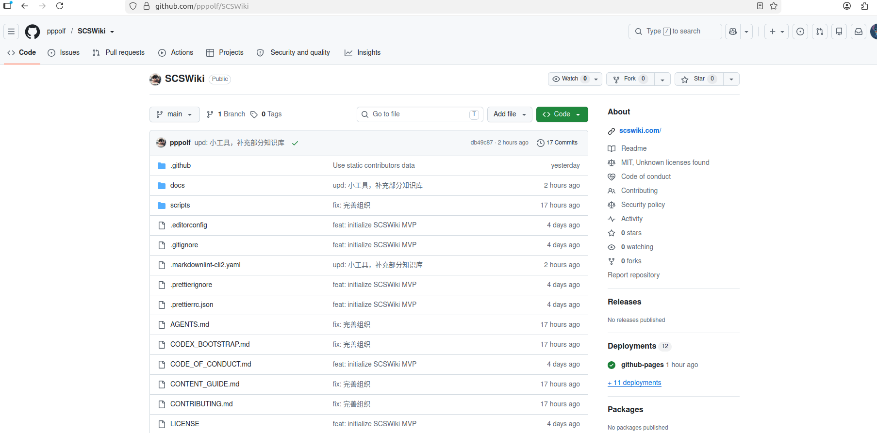The width and height of the screenshot is (877, 433).
Task: Bookmark this page with the star icon
Action: point(774,6)
